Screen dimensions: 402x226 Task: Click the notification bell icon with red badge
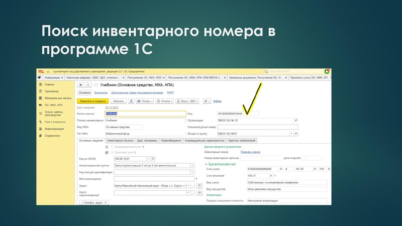tap(327, 71)
